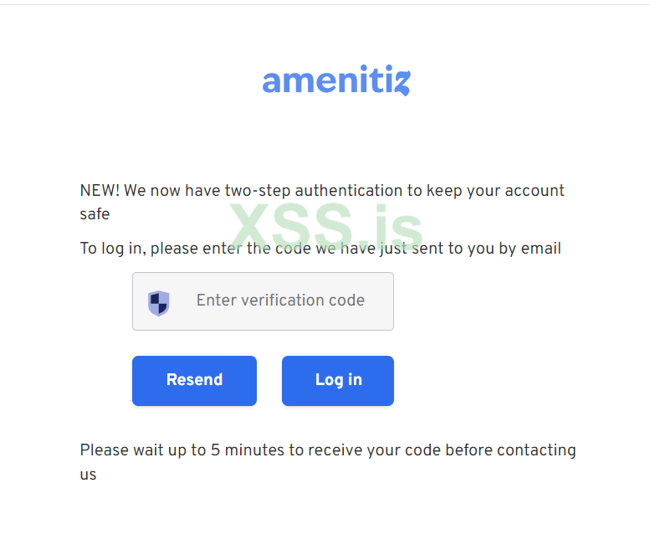Screen dimensions: 650x555
Task: Click the stylized z in the amenitiz logo
Action: click(x=401, y=82)
